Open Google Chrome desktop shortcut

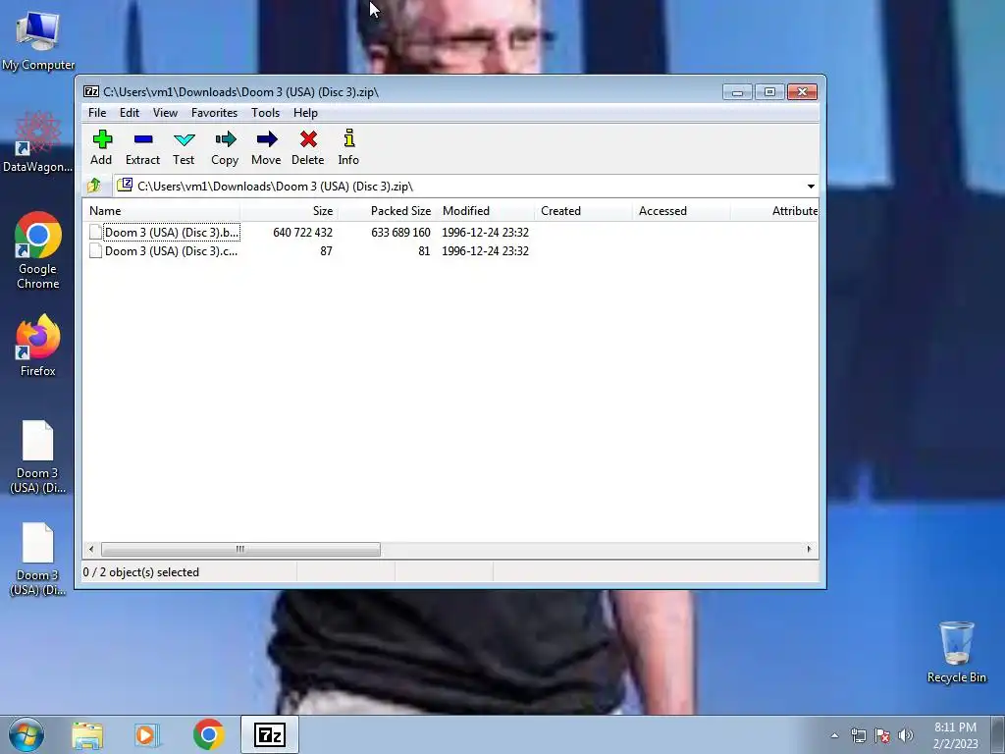click(x=38, y=250)
